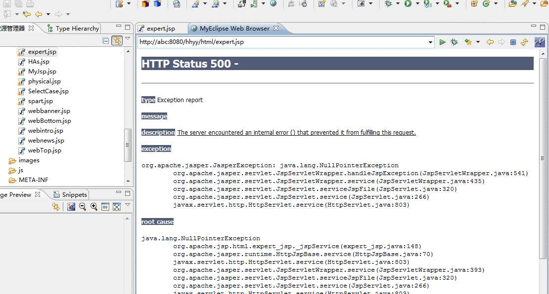
Task: Open the resource manager view menu triangle
Action: pos(128,39)
